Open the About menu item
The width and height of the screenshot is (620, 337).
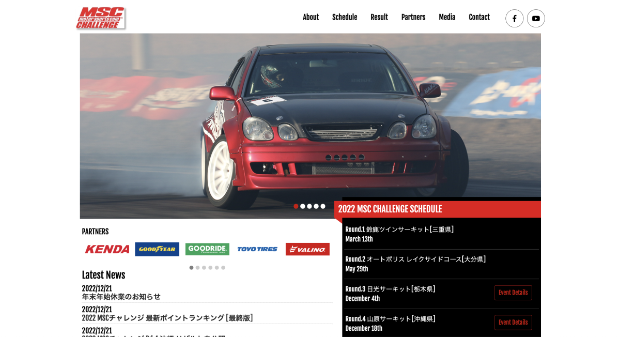coord(311,17)
